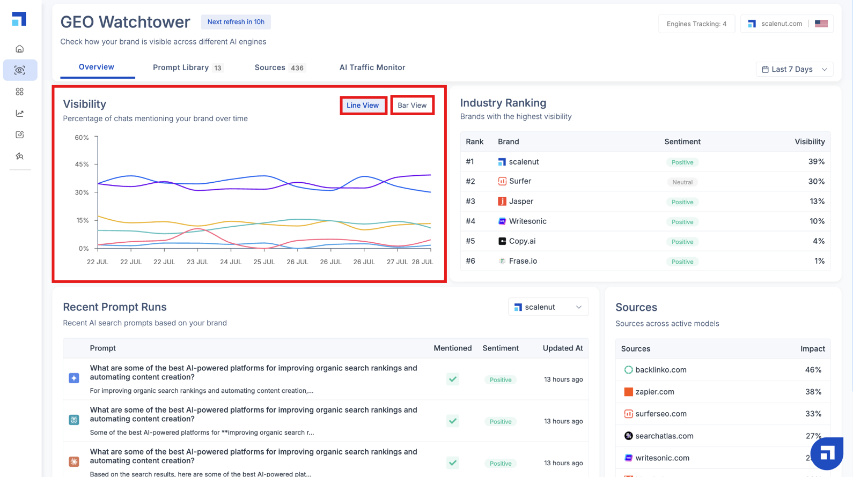The image size is (853, 477).
Task: Click the engine icon of the second prompt run
Action: pos(74,420)
